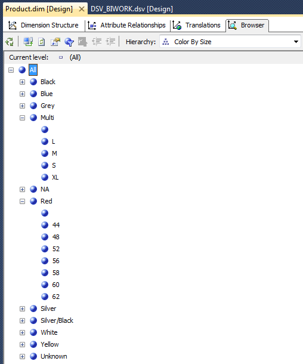
Task: Select size 58 under Red
Action: click(56, 273)
